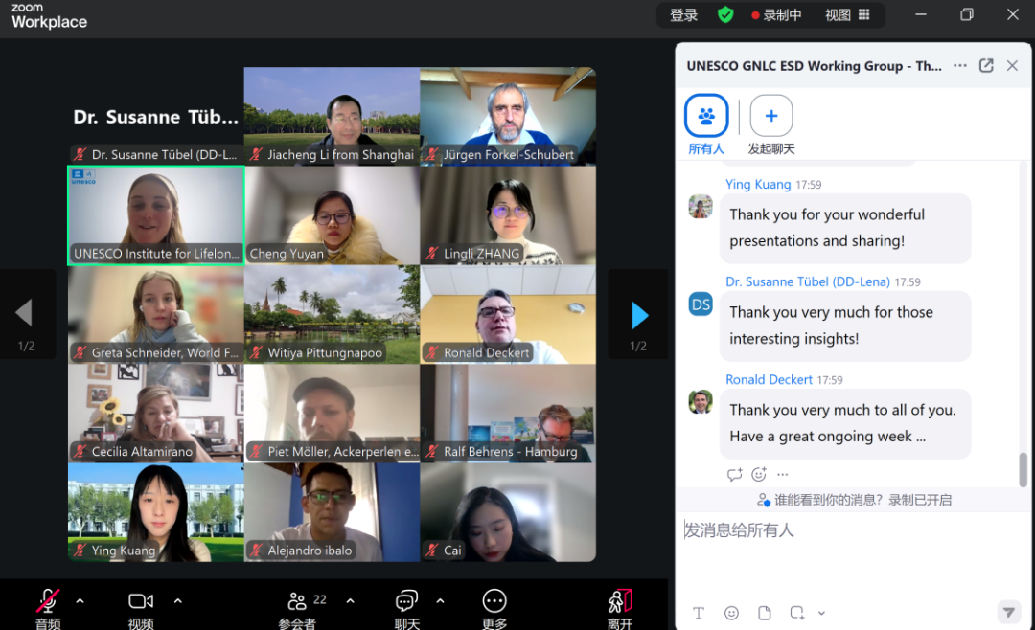Screen dimensions: 1035x630
Task: Open the More (更多) options menu
Action: (x=494, y=602)
